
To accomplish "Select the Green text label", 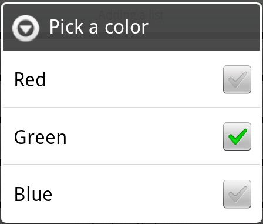I will (41, 137).
